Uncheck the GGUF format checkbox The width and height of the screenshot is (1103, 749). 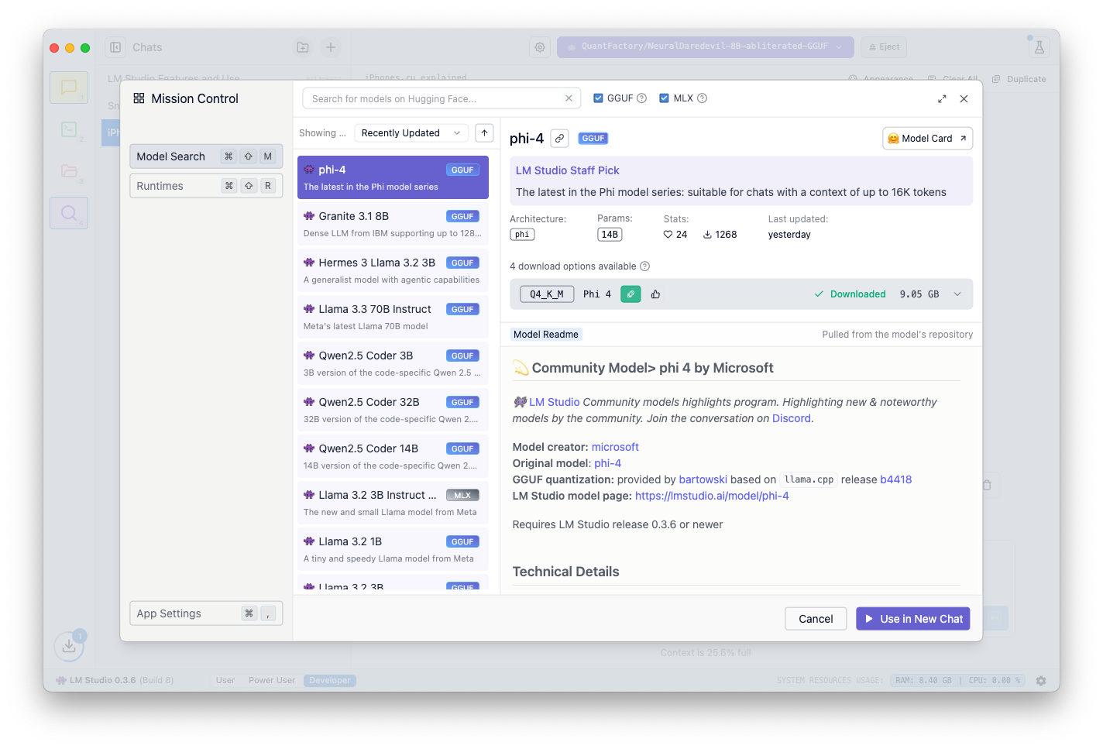pyautogui.click(x=598, y=98)
